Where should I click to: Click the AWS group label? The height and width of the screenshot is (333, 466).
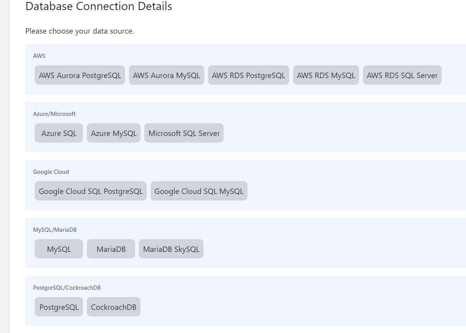[x=39, y=56]
